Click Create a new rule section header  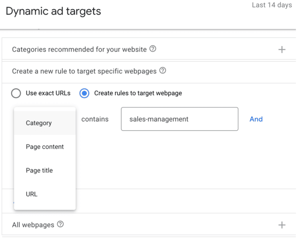pos(84,71)
